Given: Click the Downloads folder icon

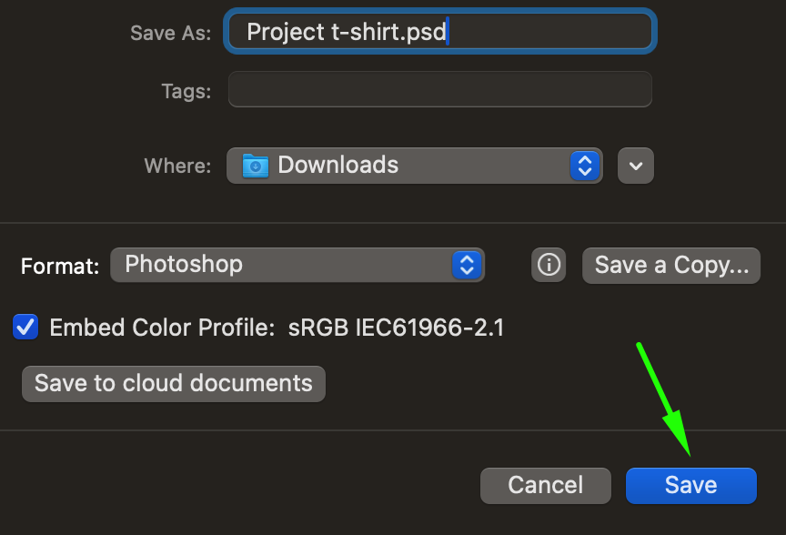Looking at the screenshot, I should pos(255,166).
